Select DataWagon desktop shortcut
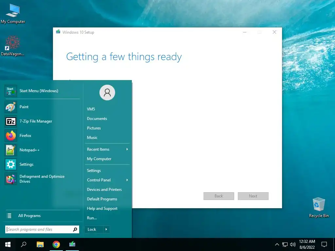Screen dimensions: 335x251 click(x=13, y=46)
